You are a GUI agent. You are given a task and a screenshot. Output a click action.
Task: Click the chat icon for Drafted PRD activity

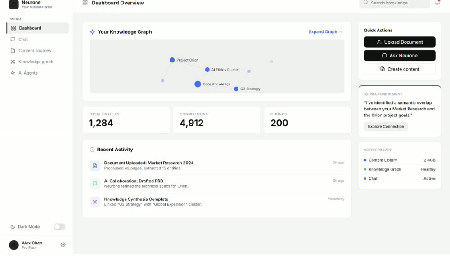click(95, 184)
